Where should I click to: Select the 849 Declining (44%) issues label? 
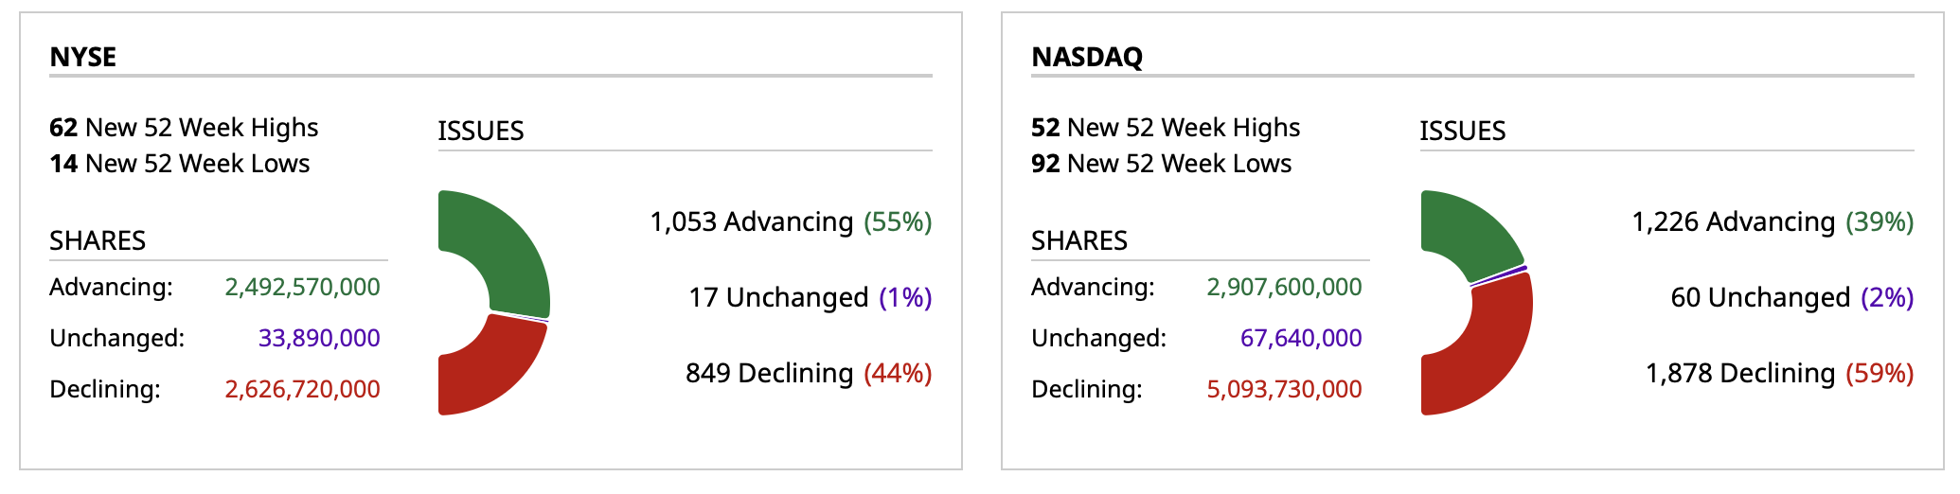[x=809, y=373]
